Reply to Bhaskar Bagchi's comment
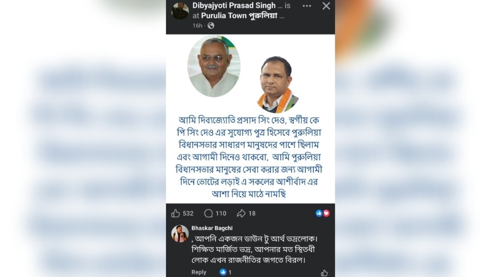The height and width of the screenshot is (277, 501). 199,272
